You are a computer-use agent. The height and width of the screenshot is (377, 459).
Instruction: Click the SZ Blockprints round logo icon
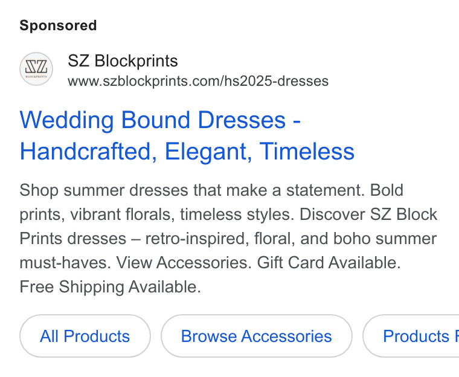click(x=36, y=69)
